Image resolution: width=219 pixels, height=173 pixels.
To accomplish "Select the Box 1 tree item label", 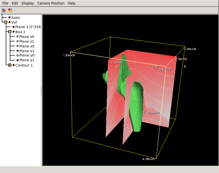I will click(20, 32).
